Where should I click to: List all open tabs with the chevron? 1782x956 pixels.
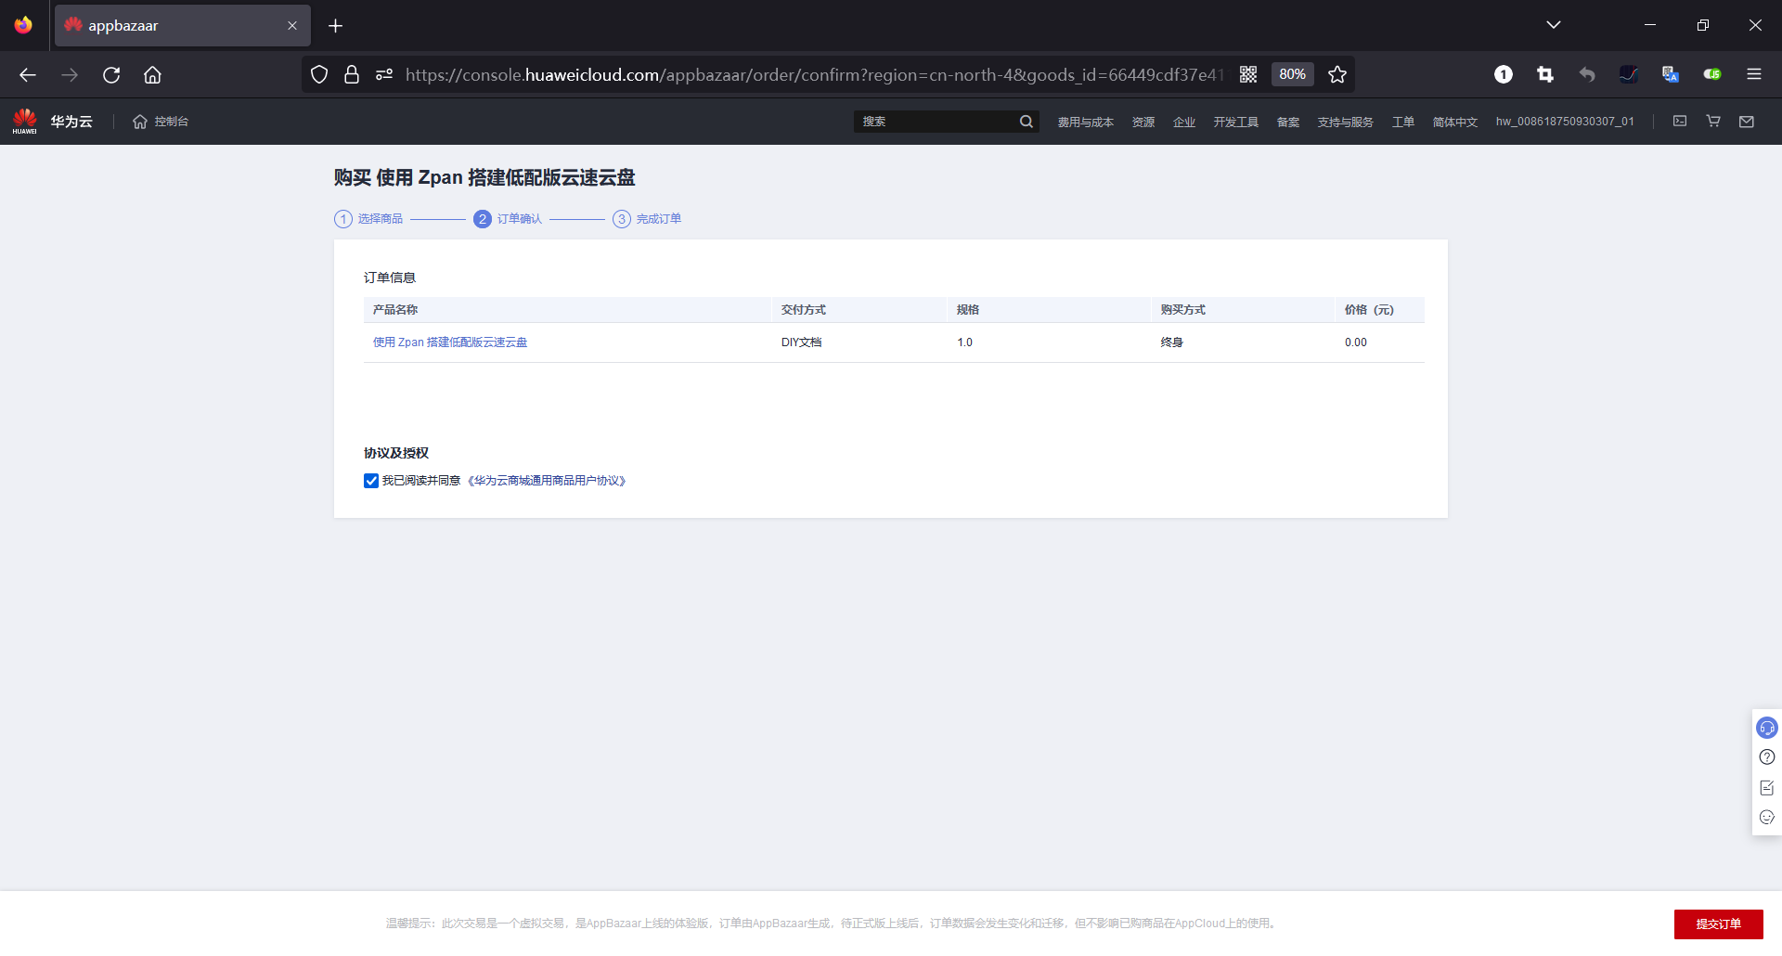[1554, 25]
